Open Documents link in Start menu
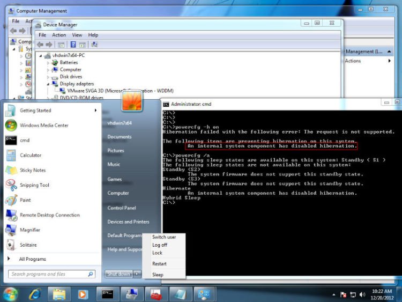Viewport: 402px width, 302px height. 120,137
